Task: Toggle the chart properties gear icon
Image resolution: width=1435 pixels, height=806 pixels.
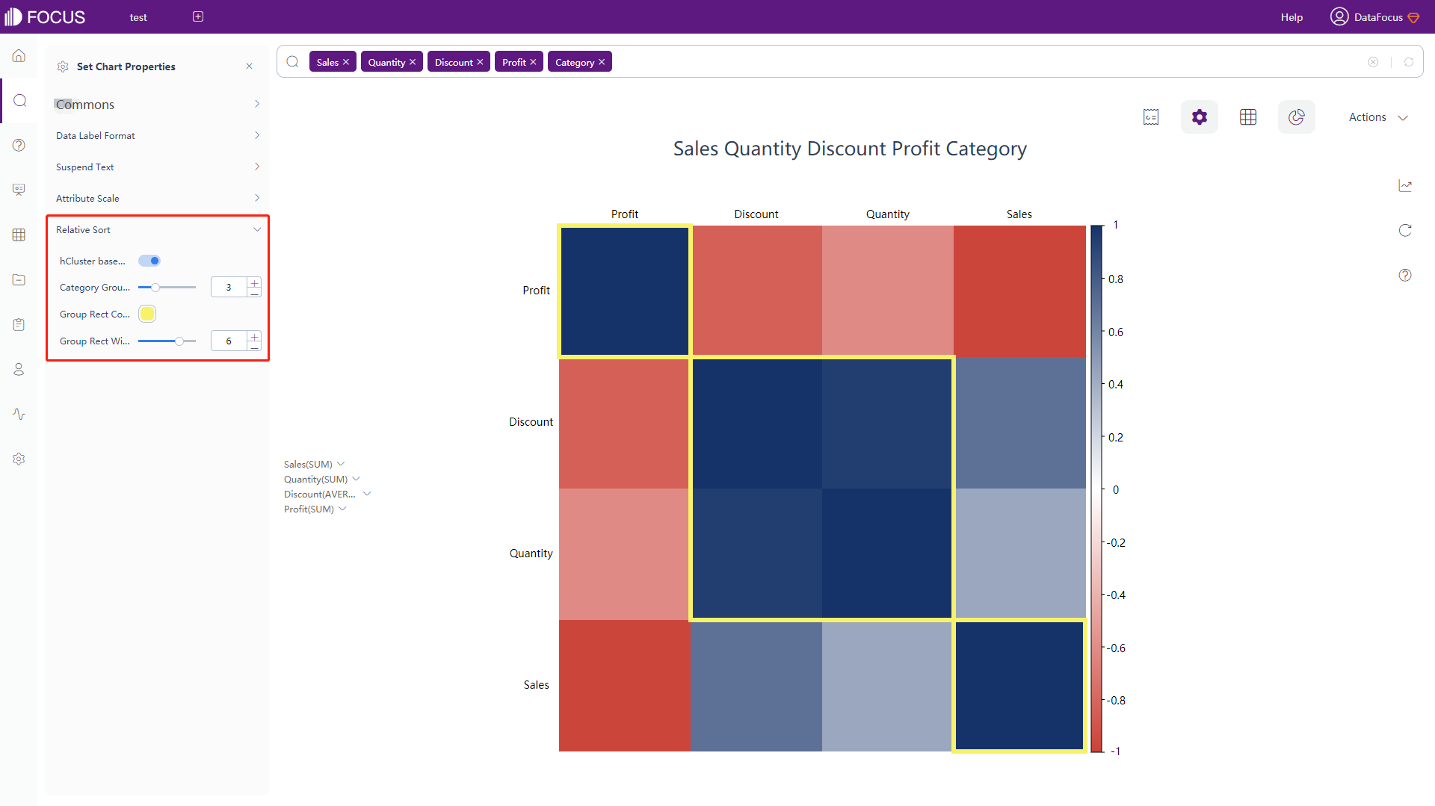Action: point(1200,117)
